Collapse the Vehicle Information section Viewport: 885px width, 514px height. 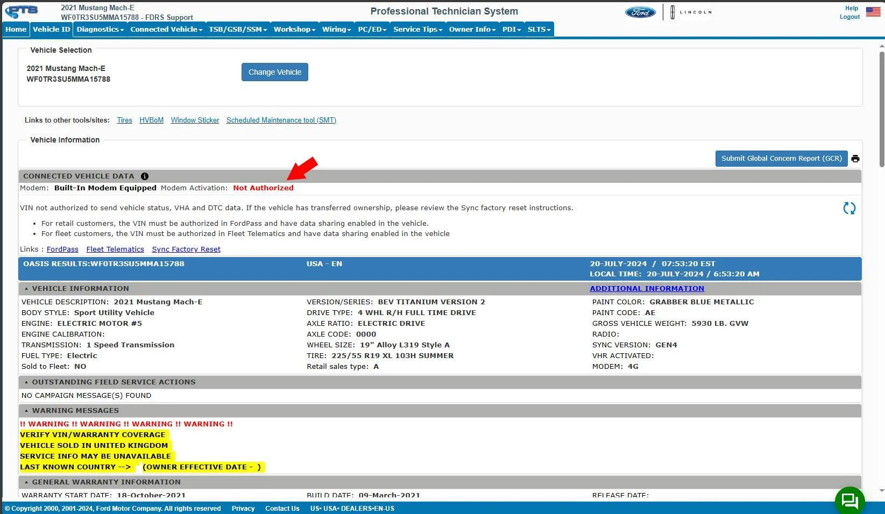[x=26, y=289]
